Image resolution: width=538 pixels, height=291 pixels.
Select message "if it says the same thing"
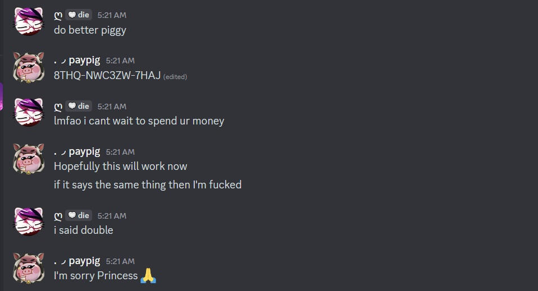pos(148,184)
